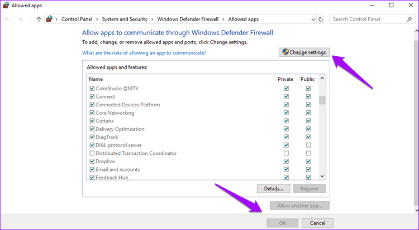Click the Allowed apps breadcrumb
The width and height of the screenshot is (419, 230).
pos(244,19)
